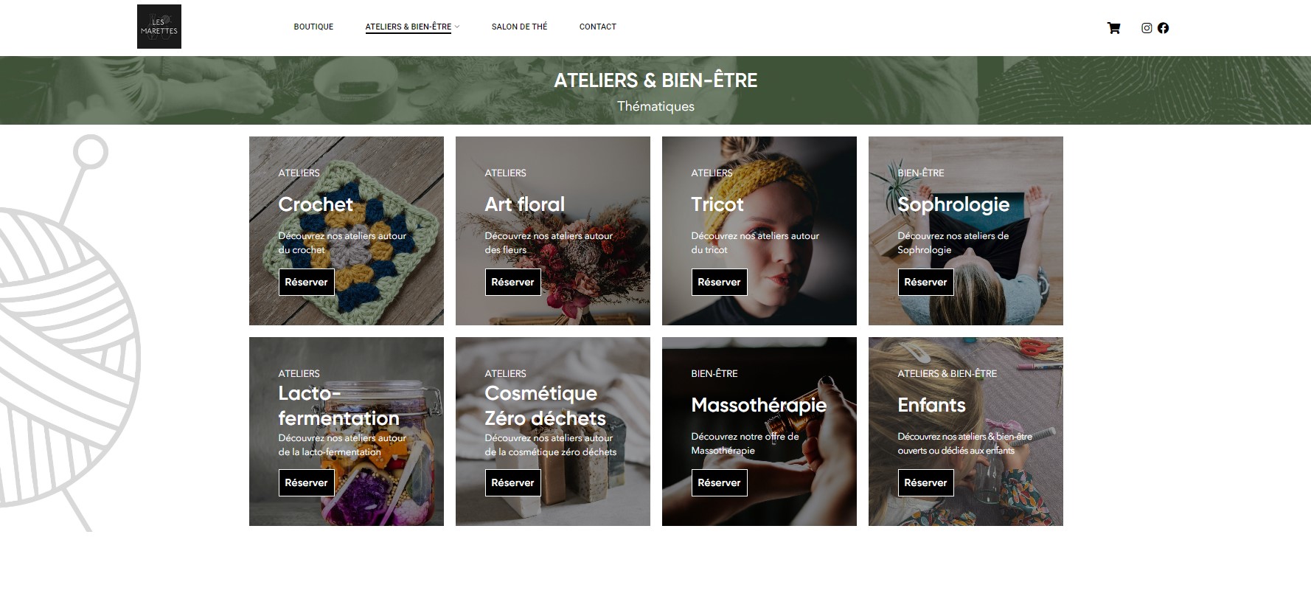
Task: Open the Instagram icon link
Action: click(1147, 28)
